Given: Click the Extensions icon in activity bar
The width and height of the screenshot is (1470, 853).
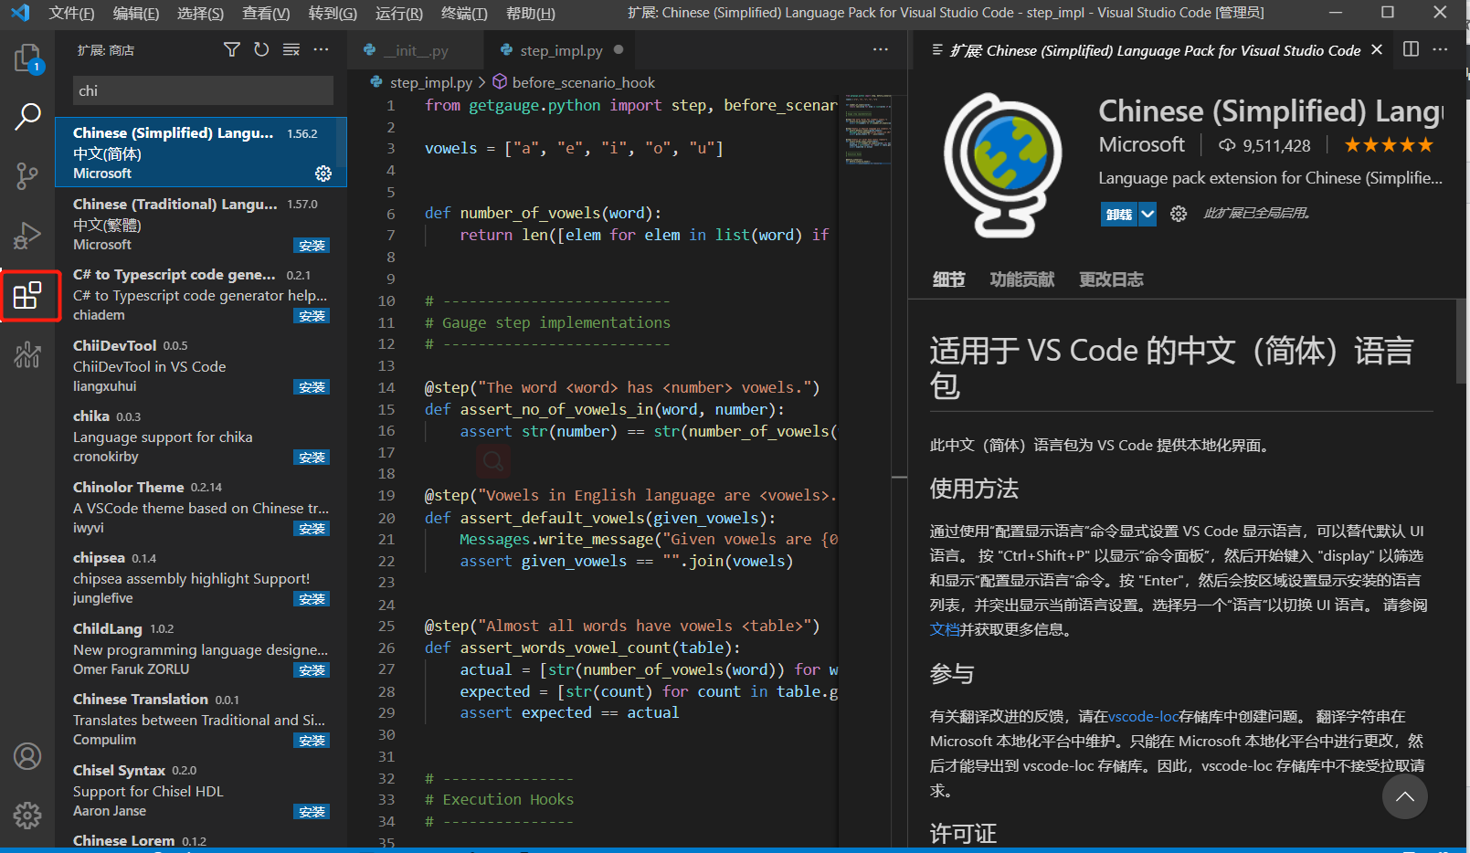Looking at the screenshot, I should pos(27,295).
